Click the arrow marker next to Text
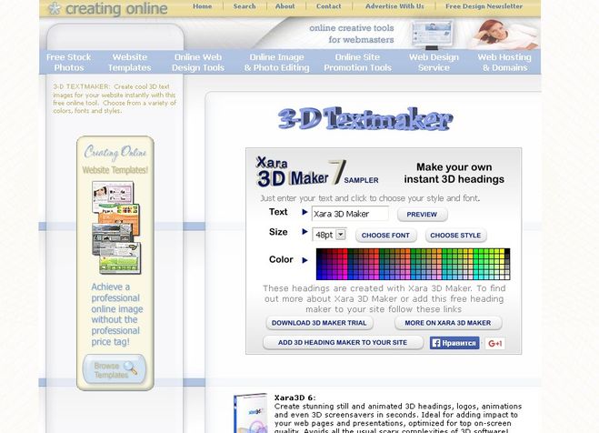 point(304,212)
